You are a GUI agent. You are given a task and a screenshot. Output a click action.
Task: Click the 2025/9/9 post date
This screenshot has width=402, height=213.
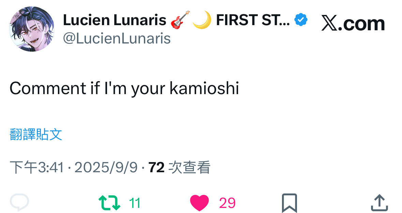[x=106, y=167]
